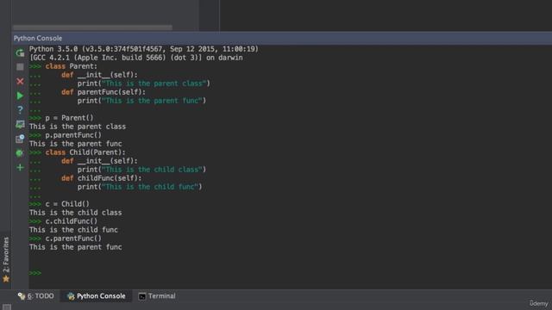Open the Terminal tool window tab
The width and height of the screenshot is (552, 310).
tap(157, 296)
